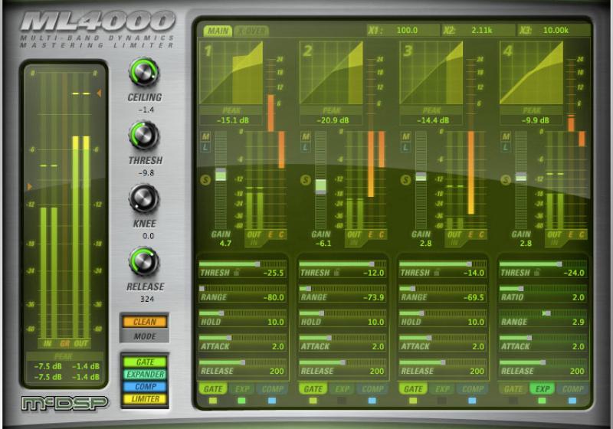
Task: Click band 1 gain fader handle
Action: click(221, 174)
